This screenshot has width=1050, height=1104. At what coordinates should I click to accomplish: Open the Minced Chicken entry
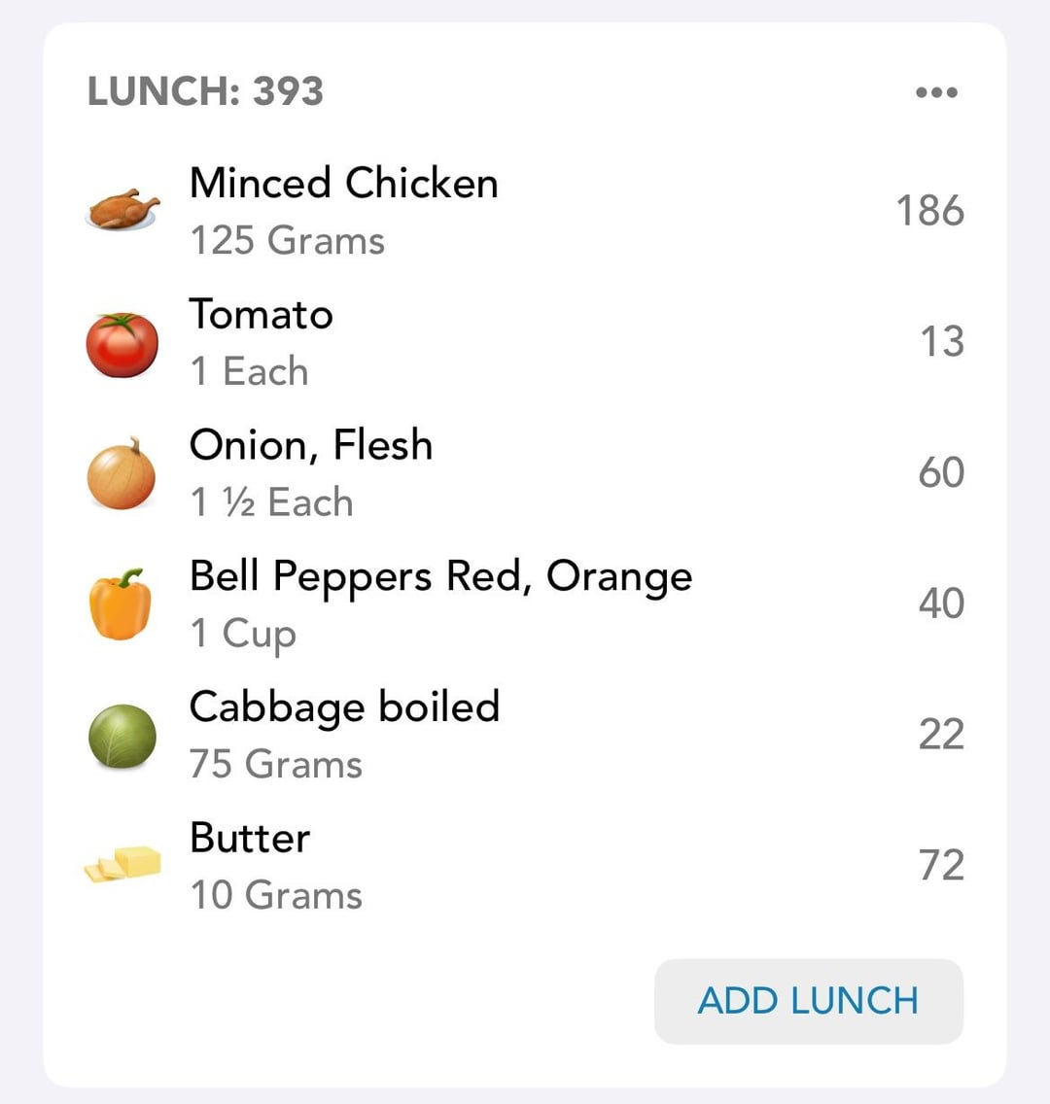[525, 211]
